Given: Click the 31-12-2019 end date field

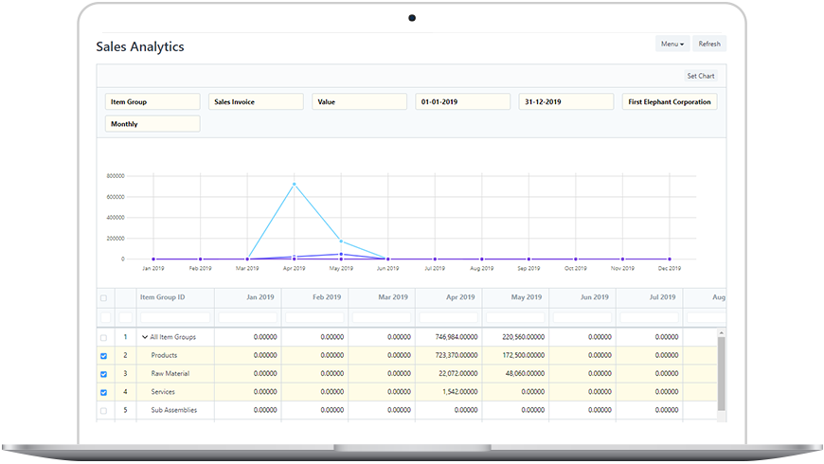Looking at the screenshot, I should pyautogui.click(x=565, y=101).
